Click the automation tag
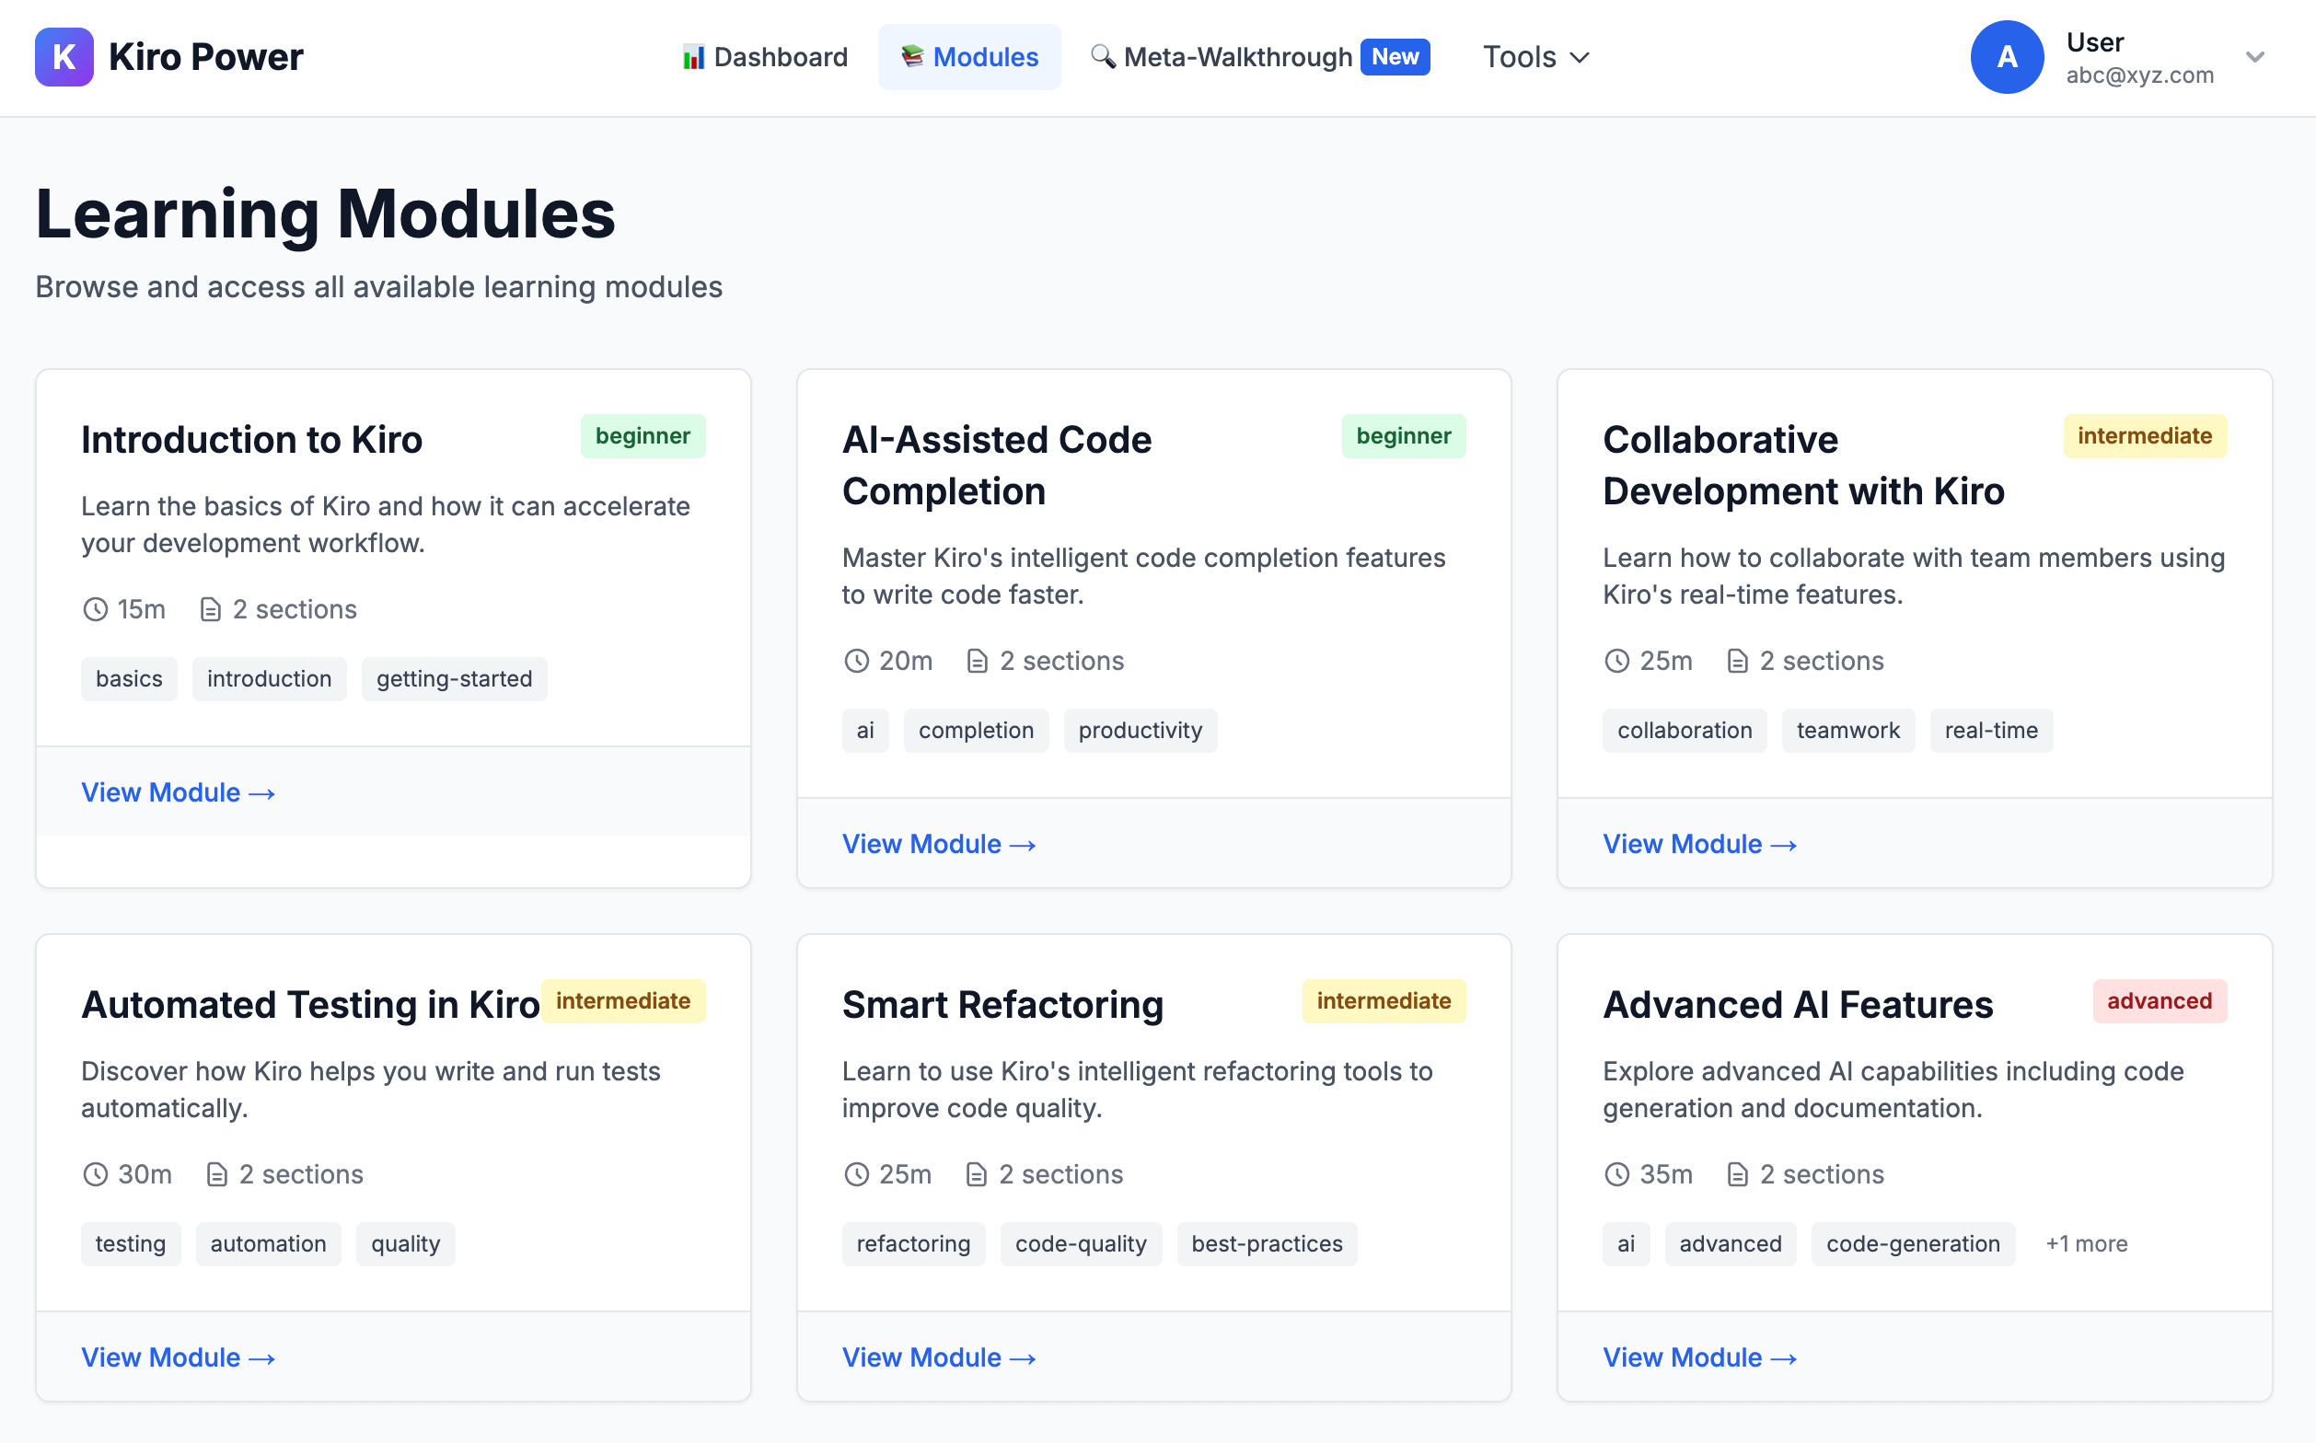This screenshot has width=2316, height=1443. (x=268, y=1243)
